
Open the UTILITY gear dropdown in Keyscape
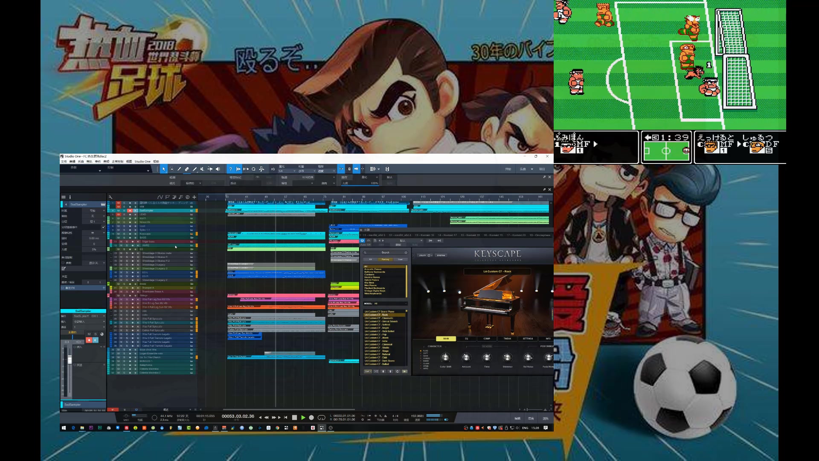click(x=425, y=255)
